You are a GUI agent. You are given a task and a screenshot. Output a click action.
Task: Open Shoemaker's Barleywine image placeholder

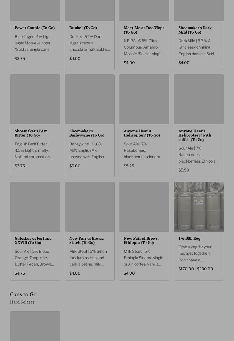click(x=90, y=99)
